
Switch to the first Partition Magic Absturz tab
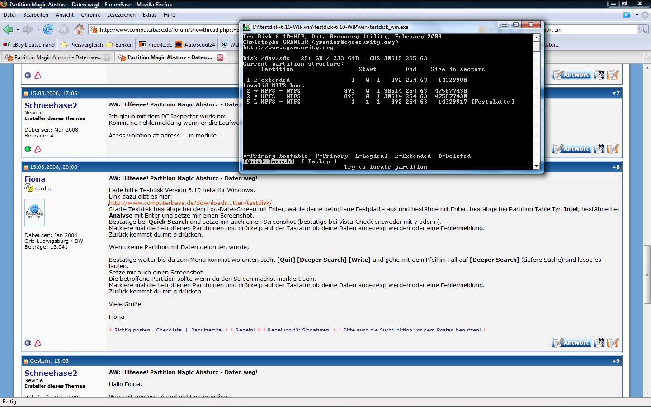coord(57,57)
